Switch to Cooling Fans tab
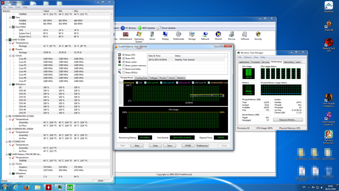Screen dimensions: 339x191 [141, 78]
